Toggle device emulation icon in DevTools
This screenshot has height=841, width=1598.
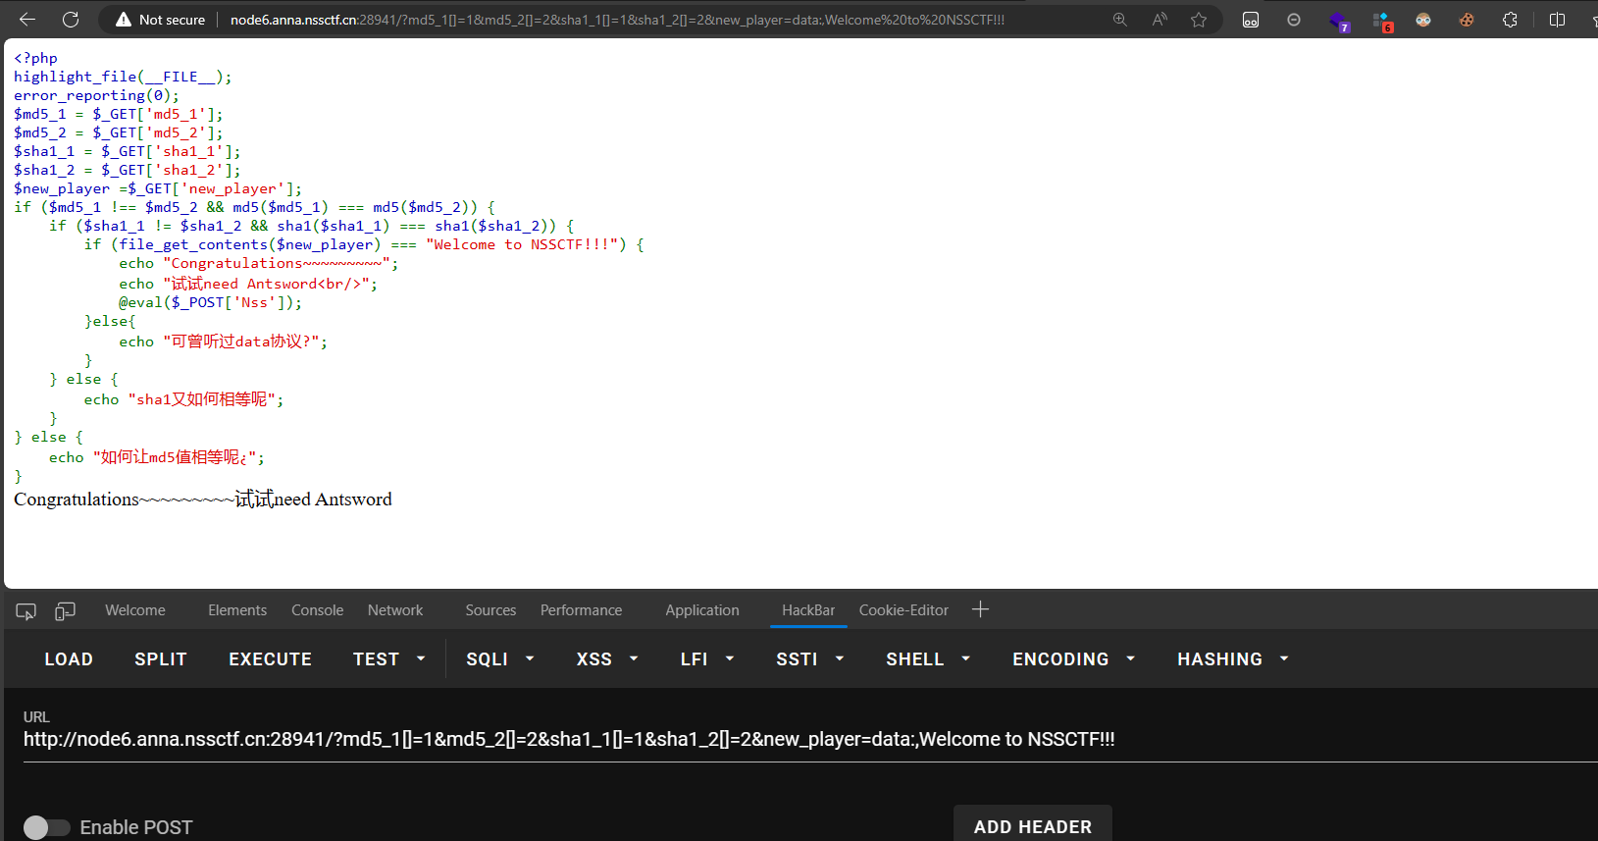click(65, 611)
